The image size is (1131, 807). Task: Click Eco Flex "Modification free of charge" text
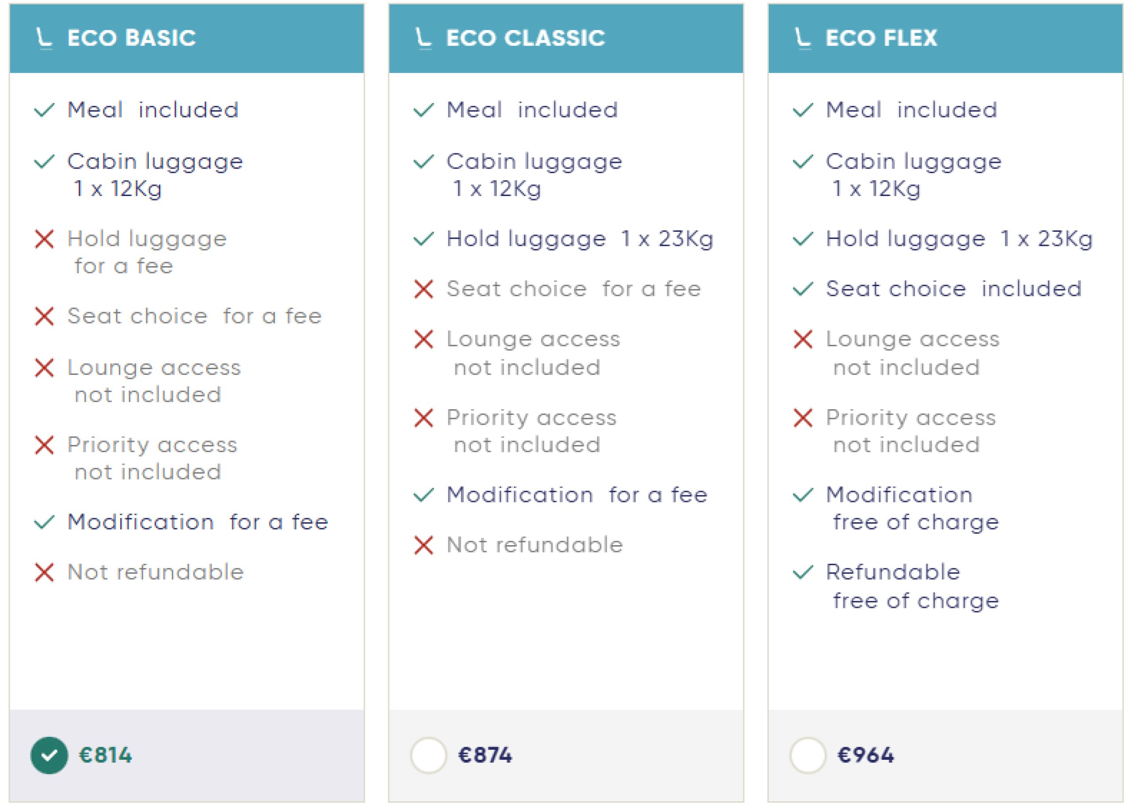(x=912, y=509)
